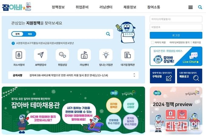
Task: Show previous notice with up arrow
Action: point(134,74)
